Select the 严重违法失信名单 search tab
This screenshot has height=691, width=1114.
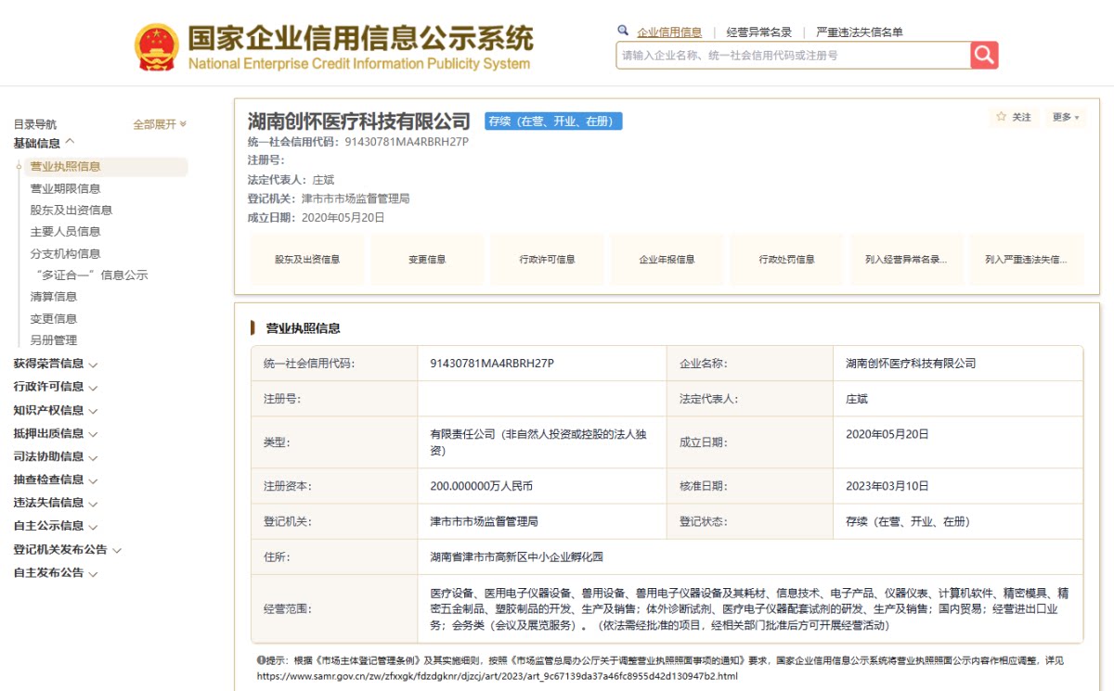[860, 32]
